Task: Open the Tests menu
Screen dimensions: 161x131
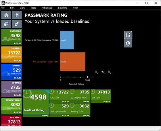Action: click(x=33, y=8)
